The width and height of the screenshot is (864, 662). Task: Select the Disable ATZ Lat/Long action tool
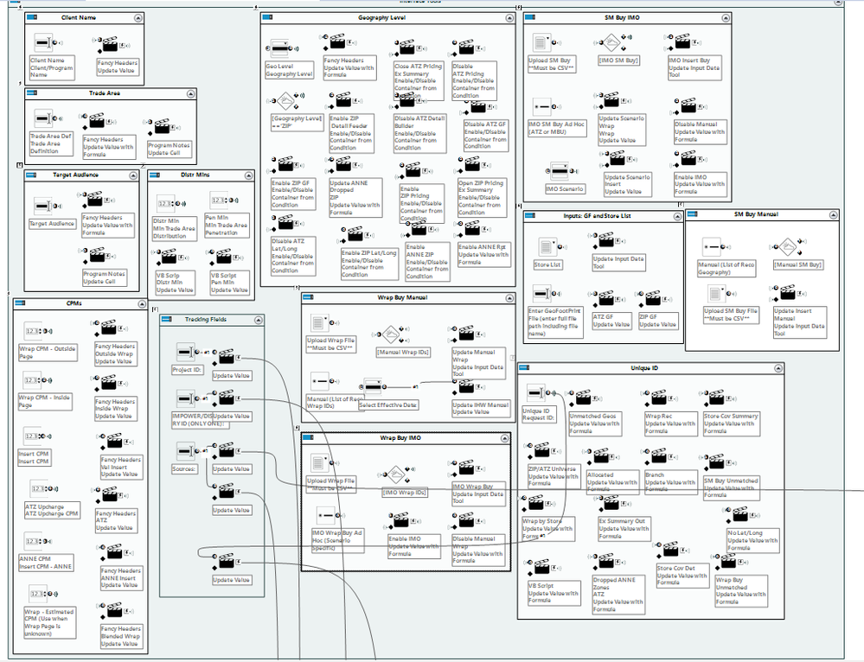click(285, 222)
